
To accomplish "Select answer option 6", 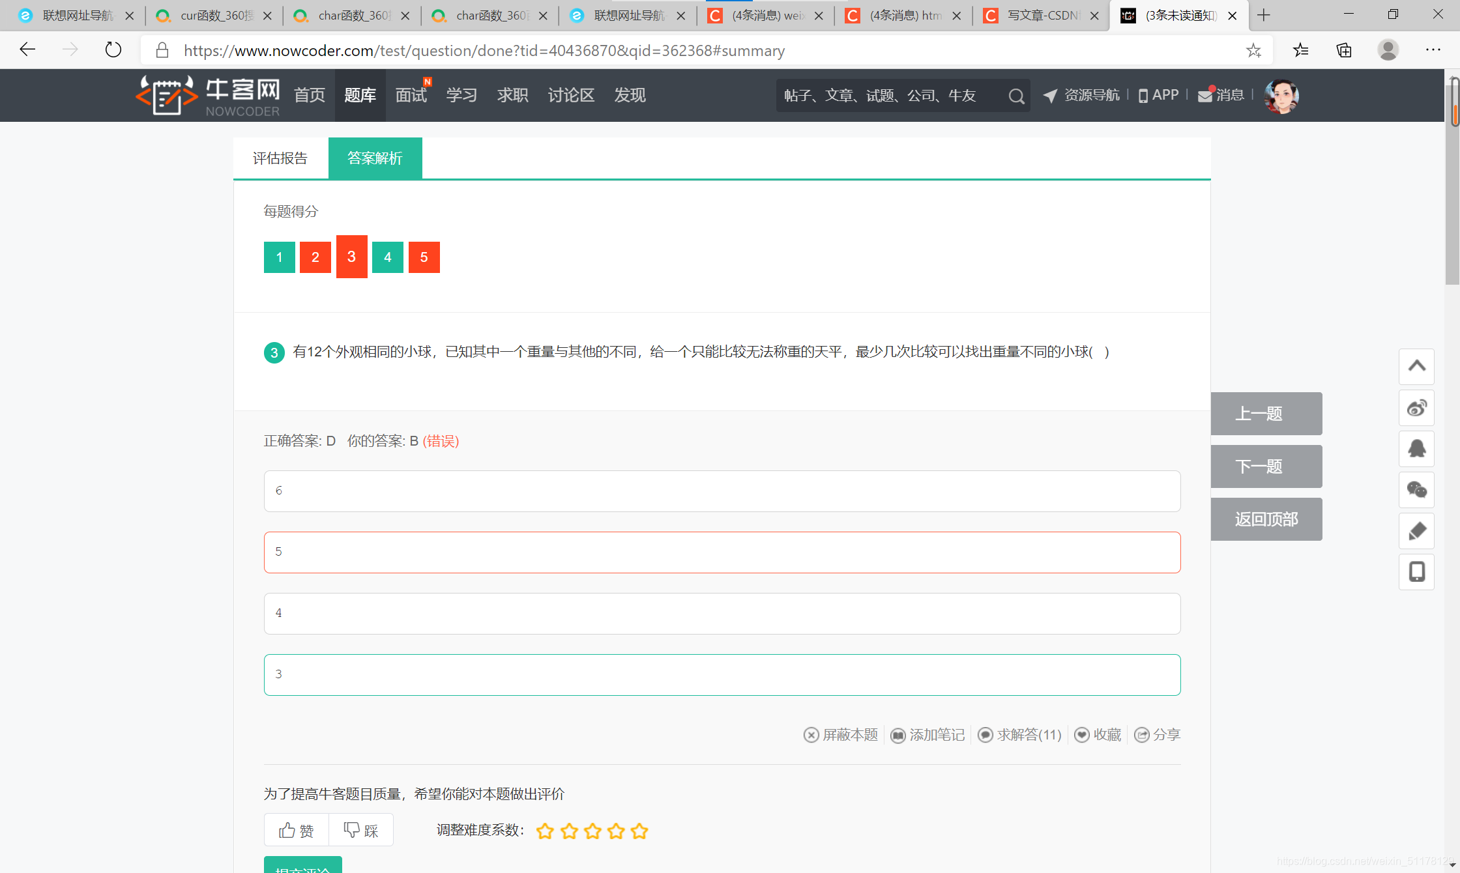I will [722, 491].
